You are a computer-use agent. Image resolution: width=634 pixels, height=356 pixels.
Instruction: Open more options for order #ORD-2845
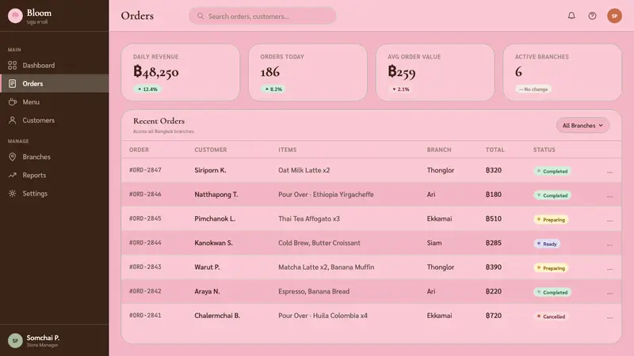(609, 221)
